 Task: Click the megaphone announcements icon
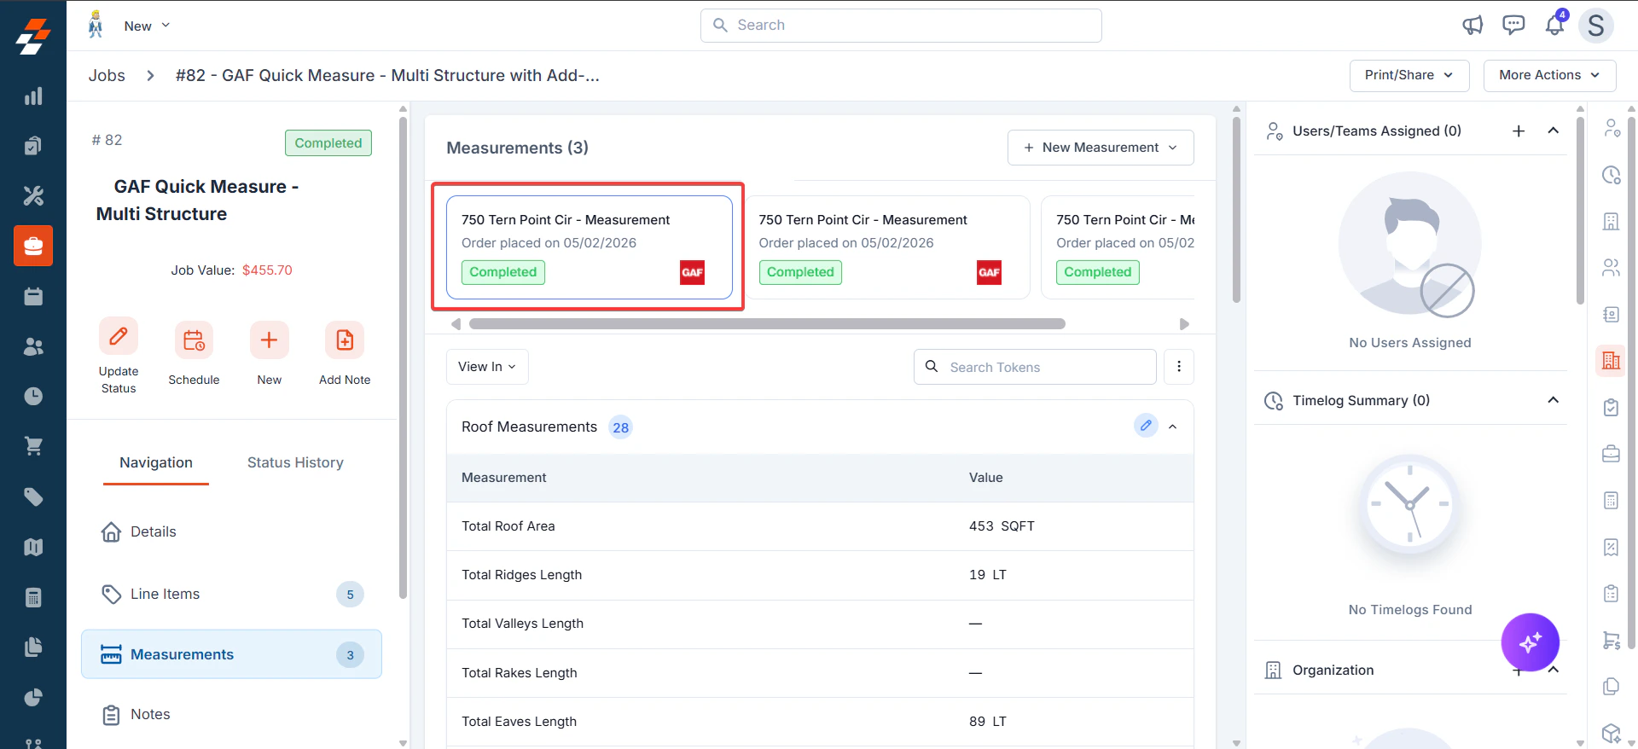(x=1472, y=26)
